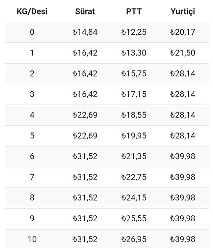213x248 pixels.
Task: Select Sürat price in row 4
Action: 85,115
